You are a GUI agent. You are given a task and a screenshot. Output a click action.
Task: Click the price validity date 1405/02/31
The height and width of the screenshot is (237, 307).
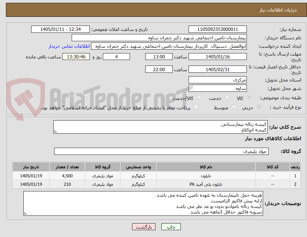pos(218,69)
